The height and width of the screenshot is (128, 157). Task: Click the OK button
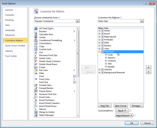coord(131,123)
